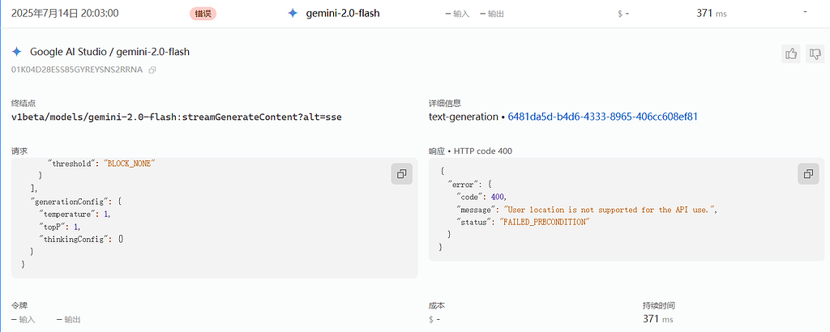Click the "temperature": 1 line
Image resolution: width=830 pixels, height=332 pixels.
point(75,214)
